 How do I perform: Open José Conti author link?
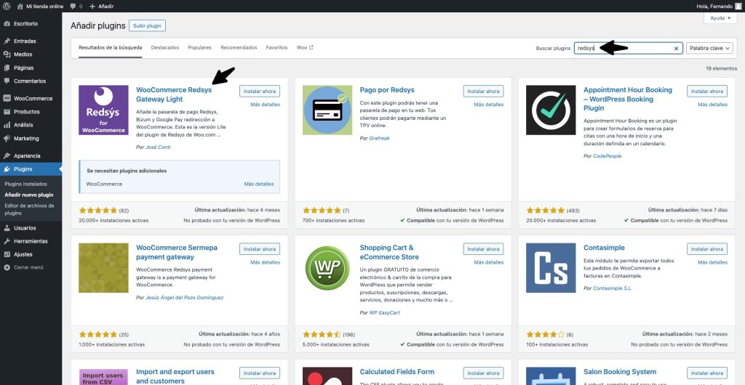pos(158,147)
